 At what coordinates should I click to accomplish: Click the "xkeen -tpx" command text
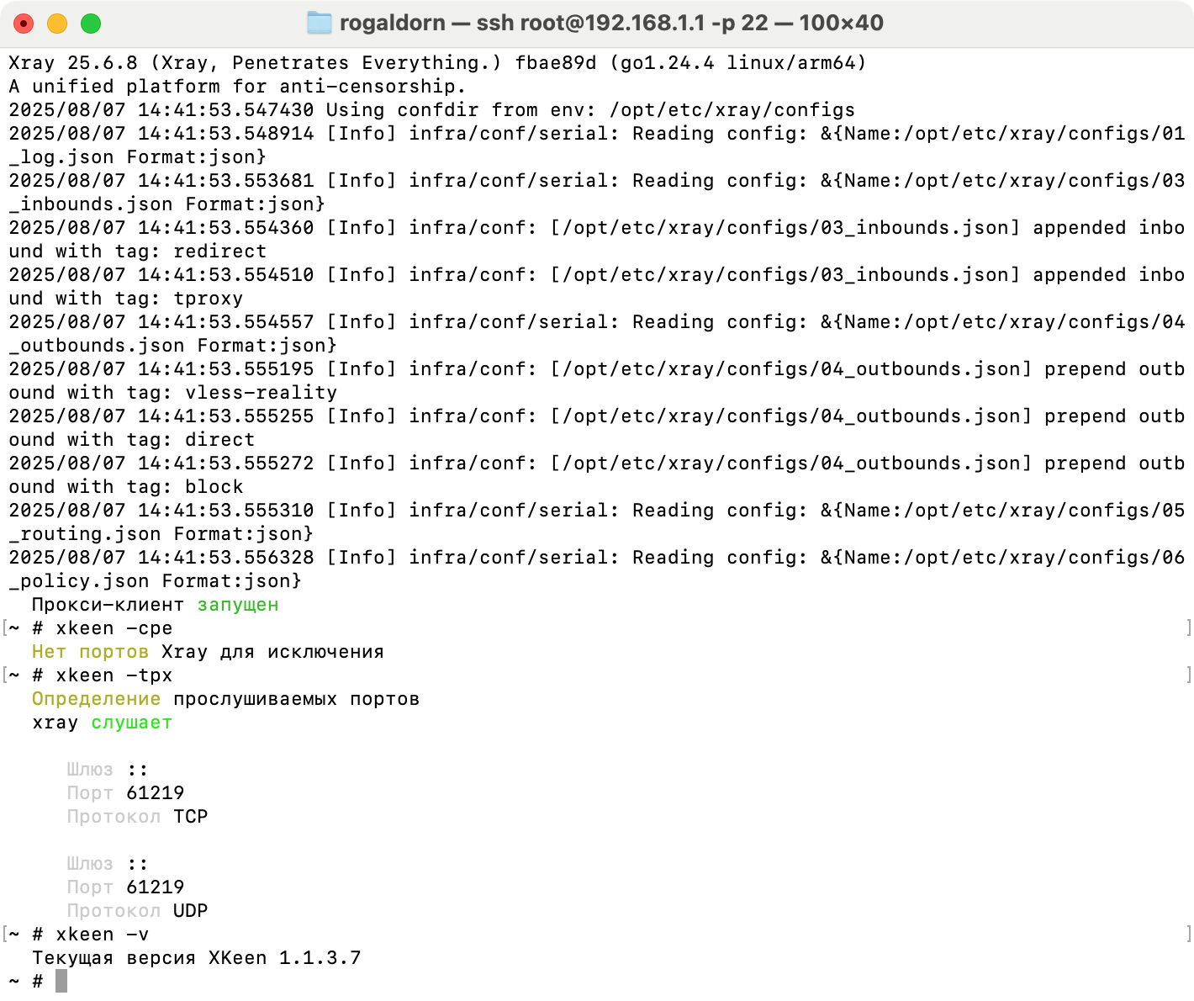pos(114,675)
